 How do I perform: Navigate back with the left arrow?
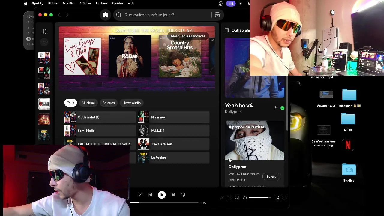59,15
